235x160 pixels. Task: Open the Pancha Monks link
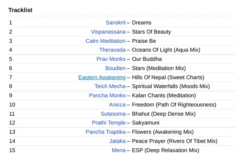click(x=107, y=96)
